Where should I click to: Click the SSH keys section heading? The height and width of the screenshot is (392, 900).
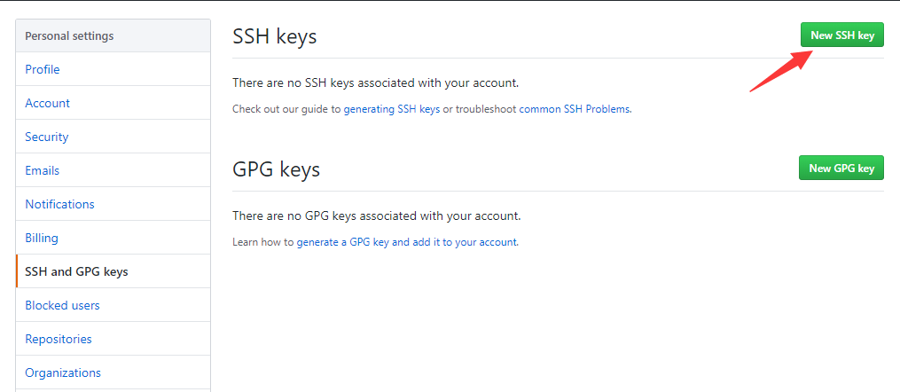pos(274,36)
